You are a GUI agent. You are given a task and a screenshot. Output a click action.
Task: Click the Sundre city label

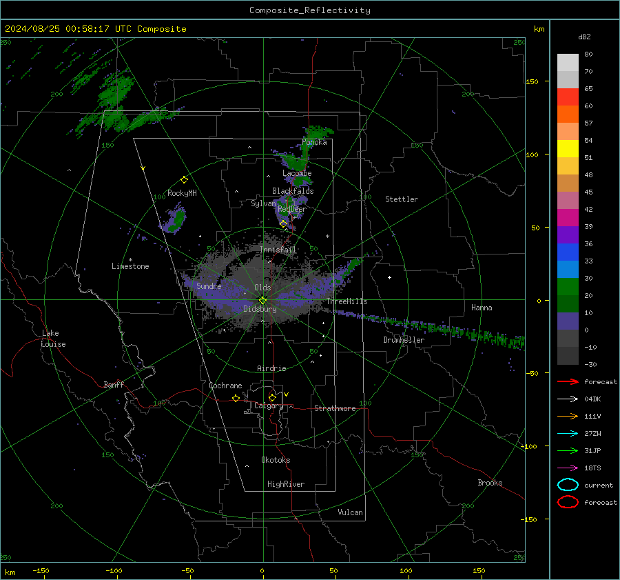click(x=209, y=286)
